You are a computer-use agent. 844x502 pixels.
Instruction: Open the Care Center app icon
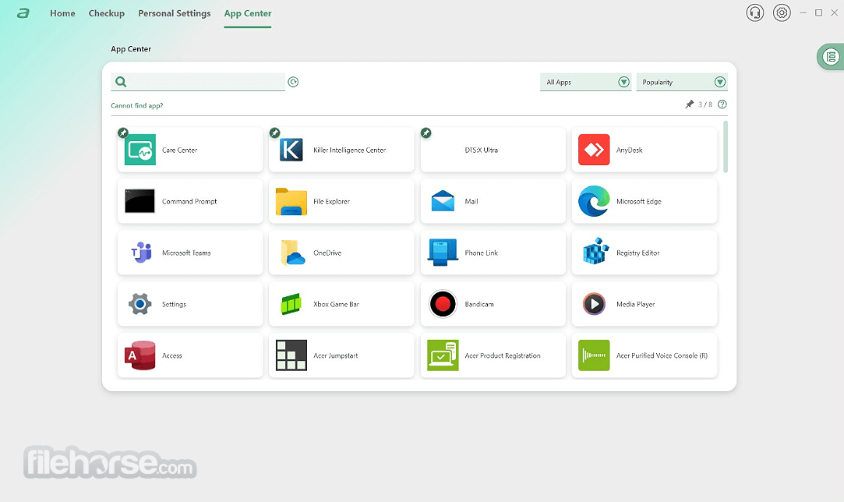[140, 150]
